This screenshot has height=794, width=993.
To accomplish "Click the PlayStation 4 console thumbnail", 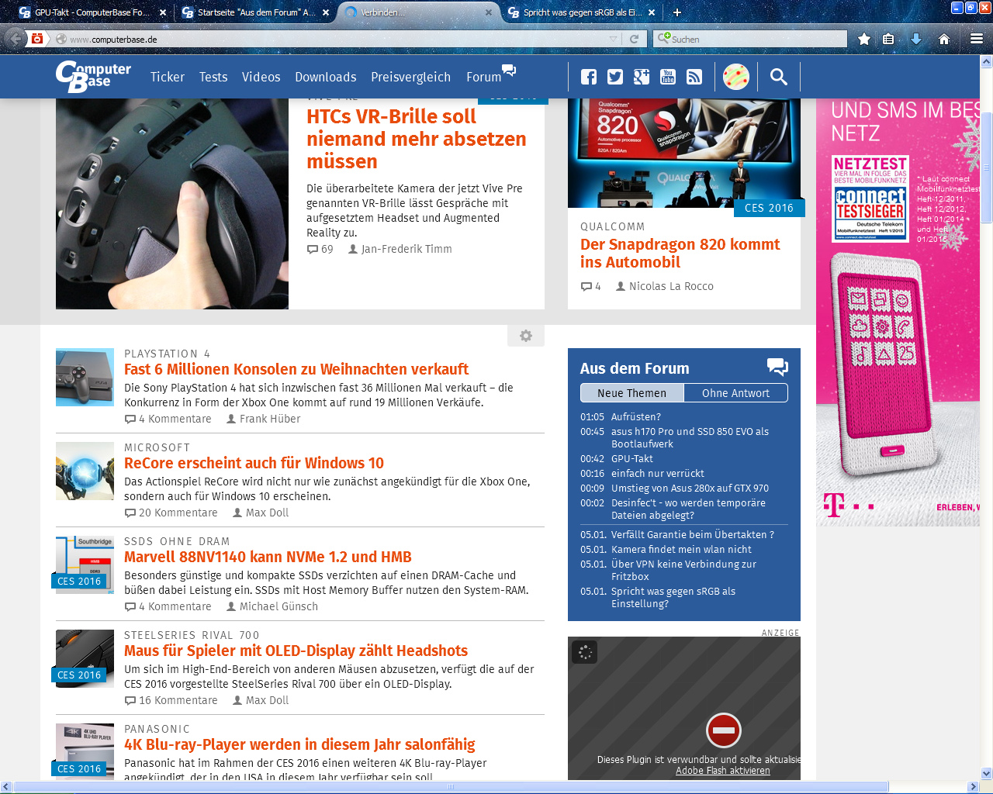I will click(x=85, y=378).
